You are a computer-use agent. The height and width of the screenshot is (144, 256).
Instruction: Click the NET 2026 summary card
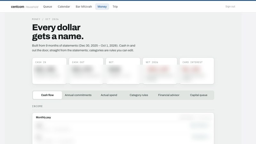click(x=160, y=71)
